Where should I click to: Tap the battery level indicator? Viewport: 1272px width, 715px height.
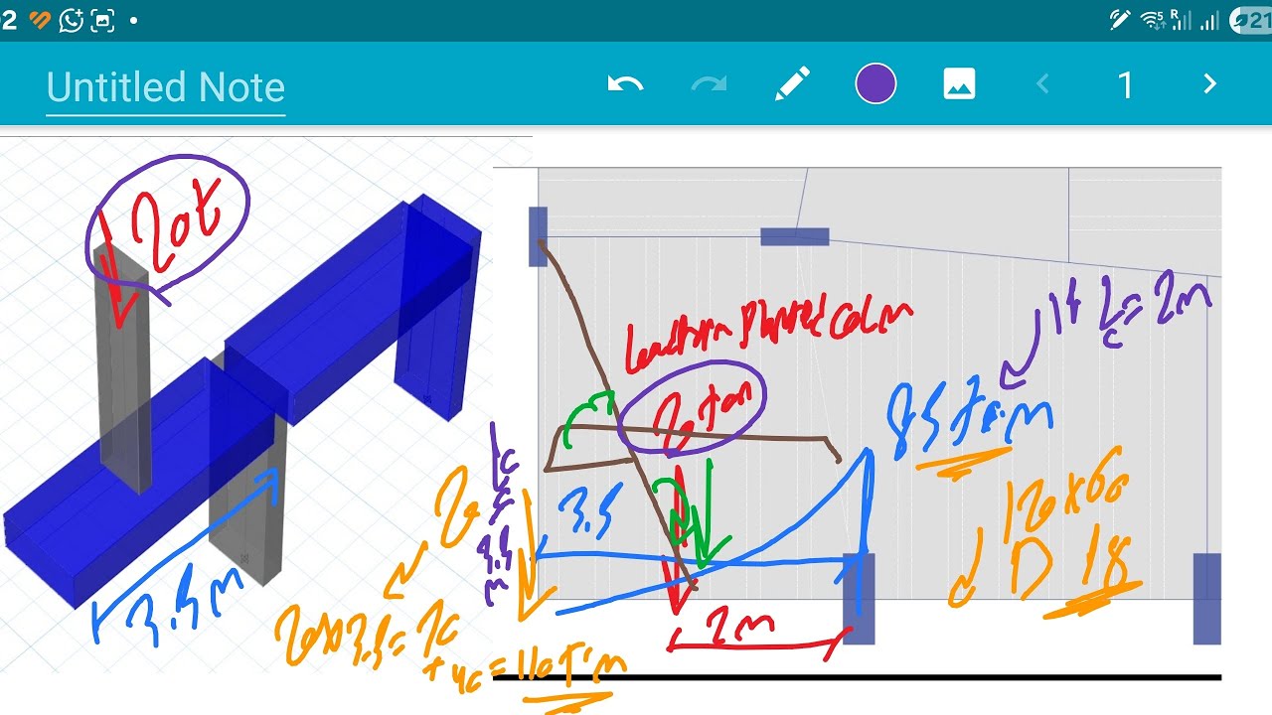(1251, 20)
